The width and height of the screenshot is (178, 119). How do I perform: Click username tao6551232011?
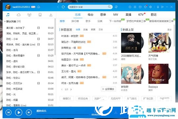[x=21, y=7]
